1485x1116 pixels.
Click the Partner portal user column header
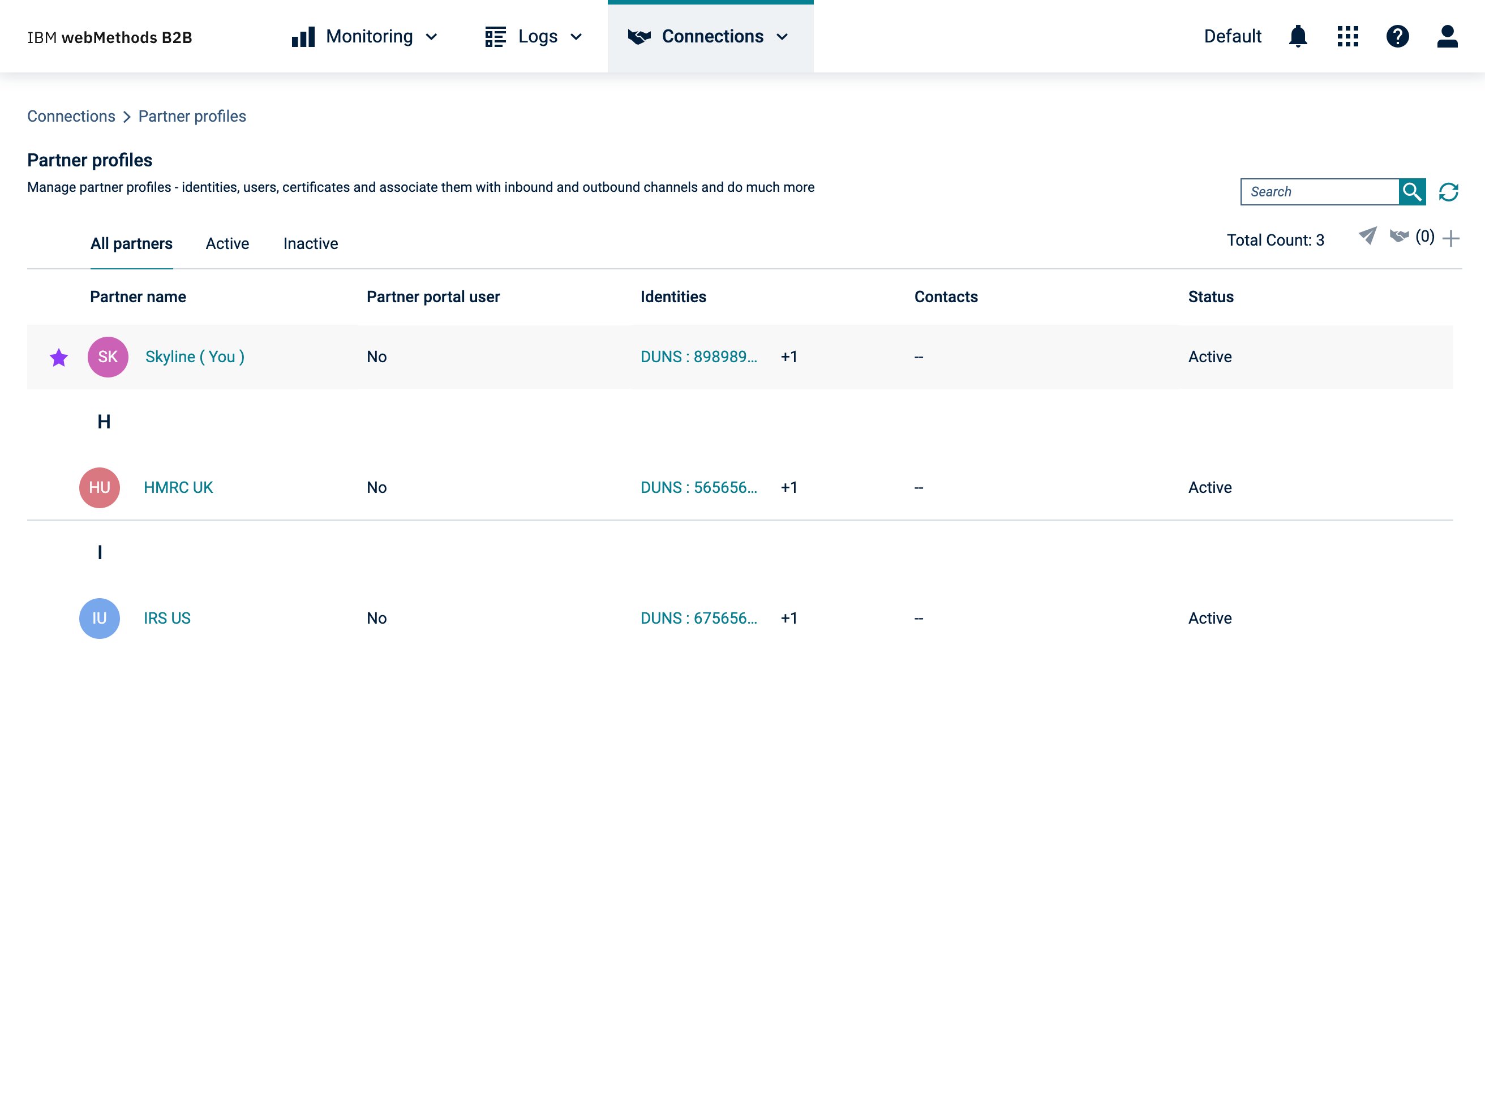(433, 298)
